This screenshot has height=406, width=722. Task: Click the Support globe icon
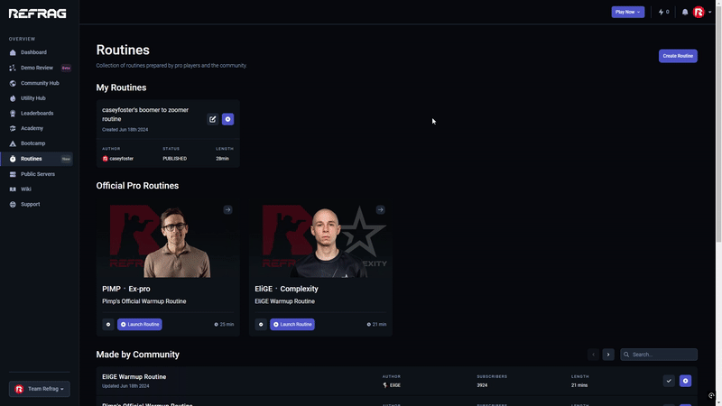point(13,205)
